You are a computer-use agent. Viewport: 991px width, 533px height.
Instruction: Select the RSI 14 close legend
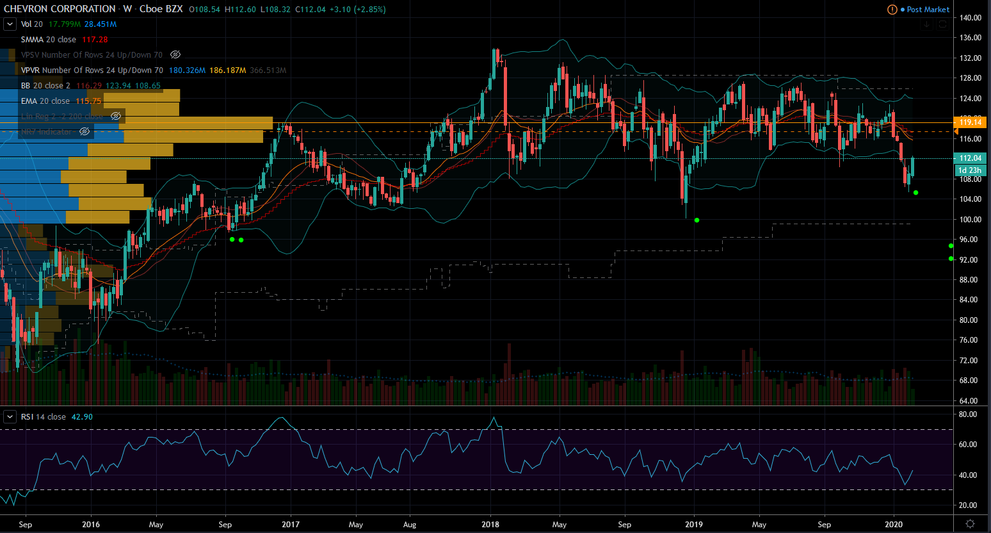pyautogui.click(x=44, y=417)
